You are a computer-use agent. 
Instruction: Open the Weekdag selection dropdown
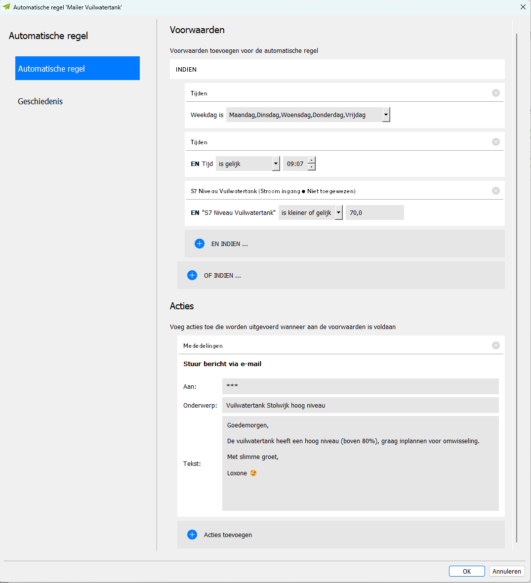click(x=386, y=115)
